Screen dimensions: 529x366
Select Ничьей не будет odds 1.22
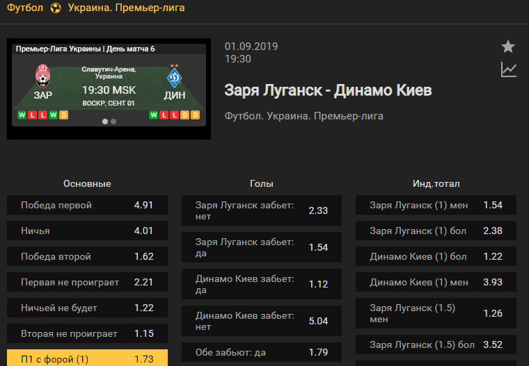pyautogui.click(x=87, y=308)
